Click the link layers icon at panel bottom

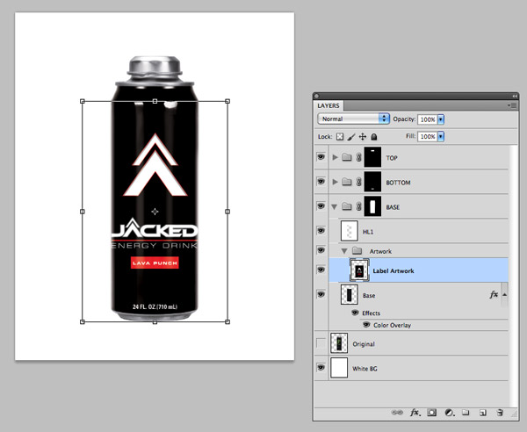397,412
